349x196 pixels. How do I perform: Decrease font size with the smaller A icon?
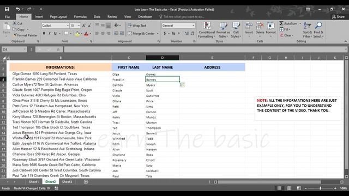click(x=89, y=26)
